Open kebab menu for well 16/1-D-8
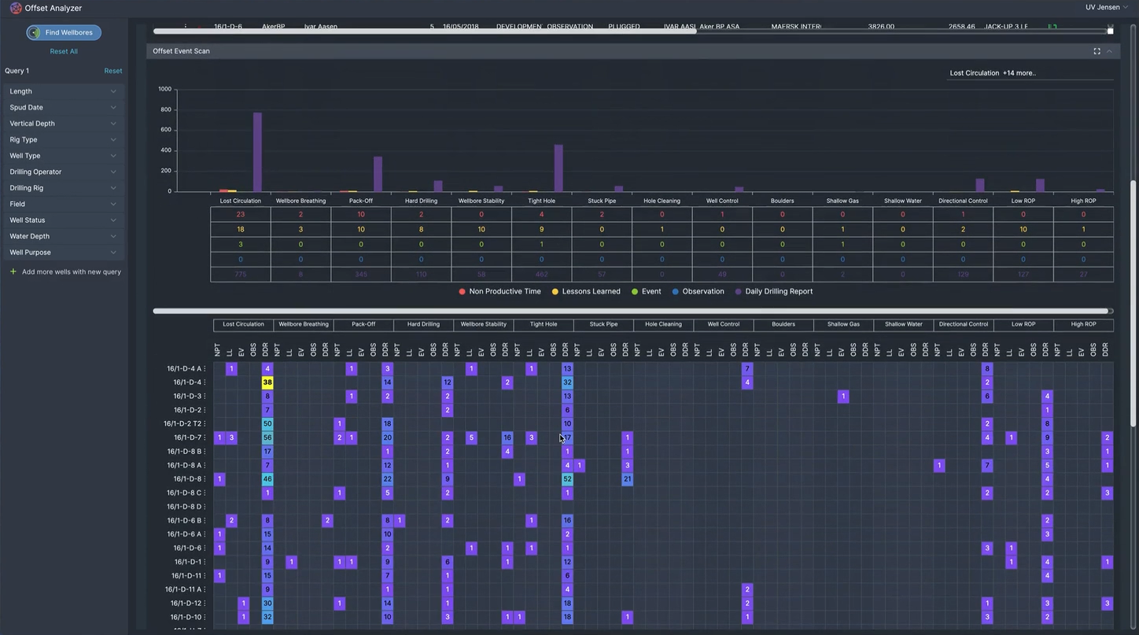Image resolution: width=1139 pixels, height=635 pixels. click(x=205, y=479)
